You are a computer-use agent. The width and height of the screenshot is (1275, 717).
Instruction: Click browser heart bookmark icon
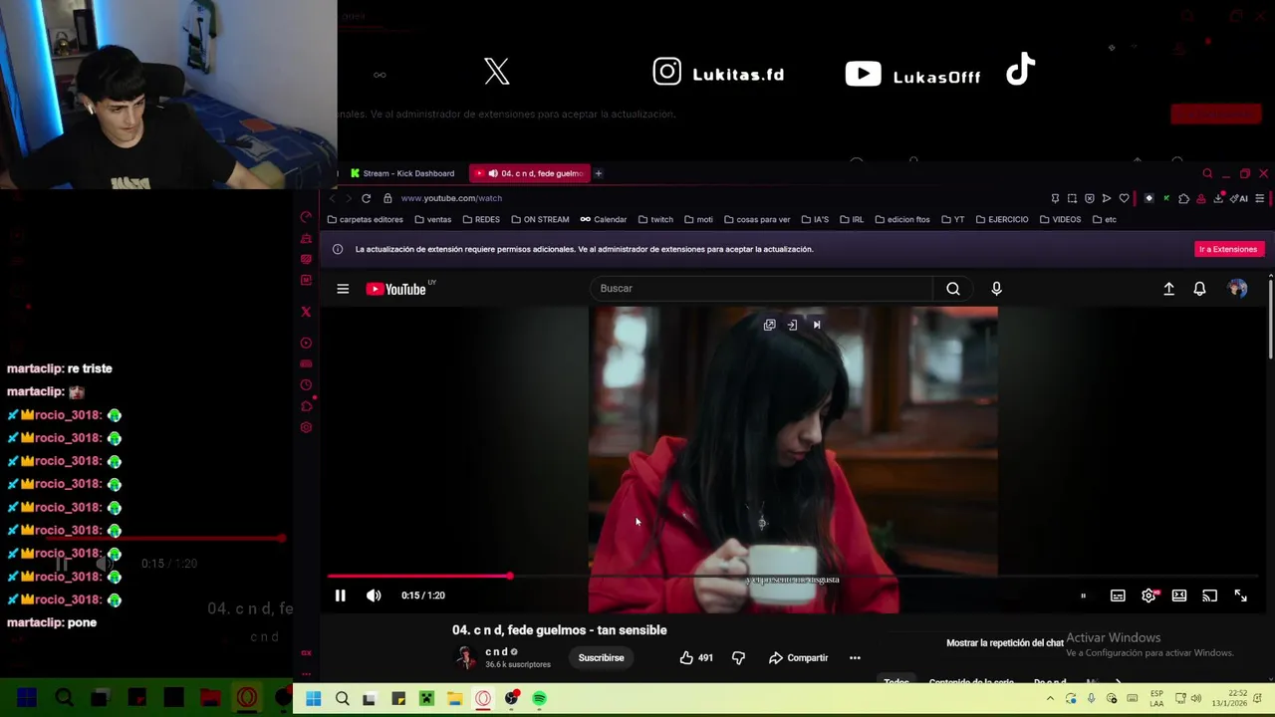(x=1124, y=198)
